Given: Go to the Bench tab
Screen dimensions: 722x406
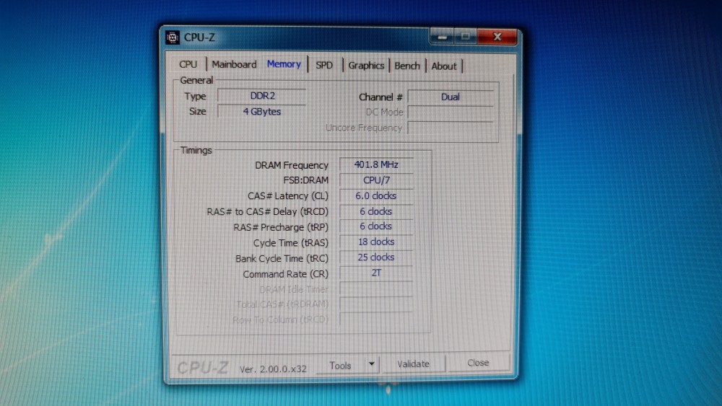Looking at the screenshot, I should point(407,66).
